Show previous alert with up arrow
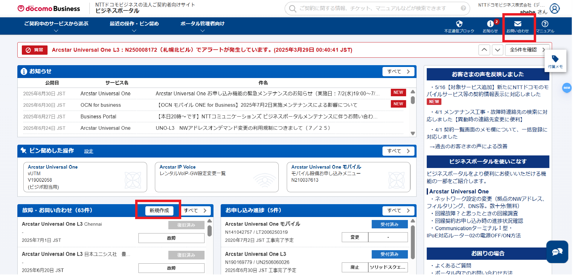Image resolution: width=575 pixels, height=275 pixels. (484, 50)
